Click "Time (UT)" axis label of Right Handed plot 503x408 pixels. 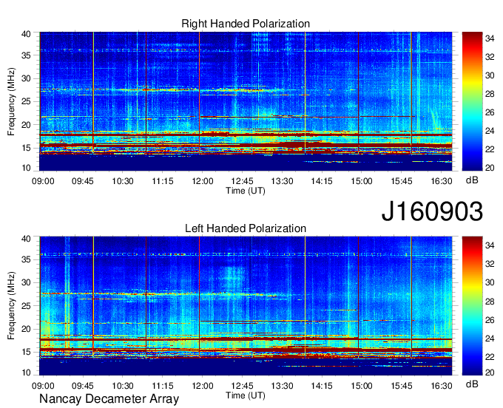click(246, 191)
